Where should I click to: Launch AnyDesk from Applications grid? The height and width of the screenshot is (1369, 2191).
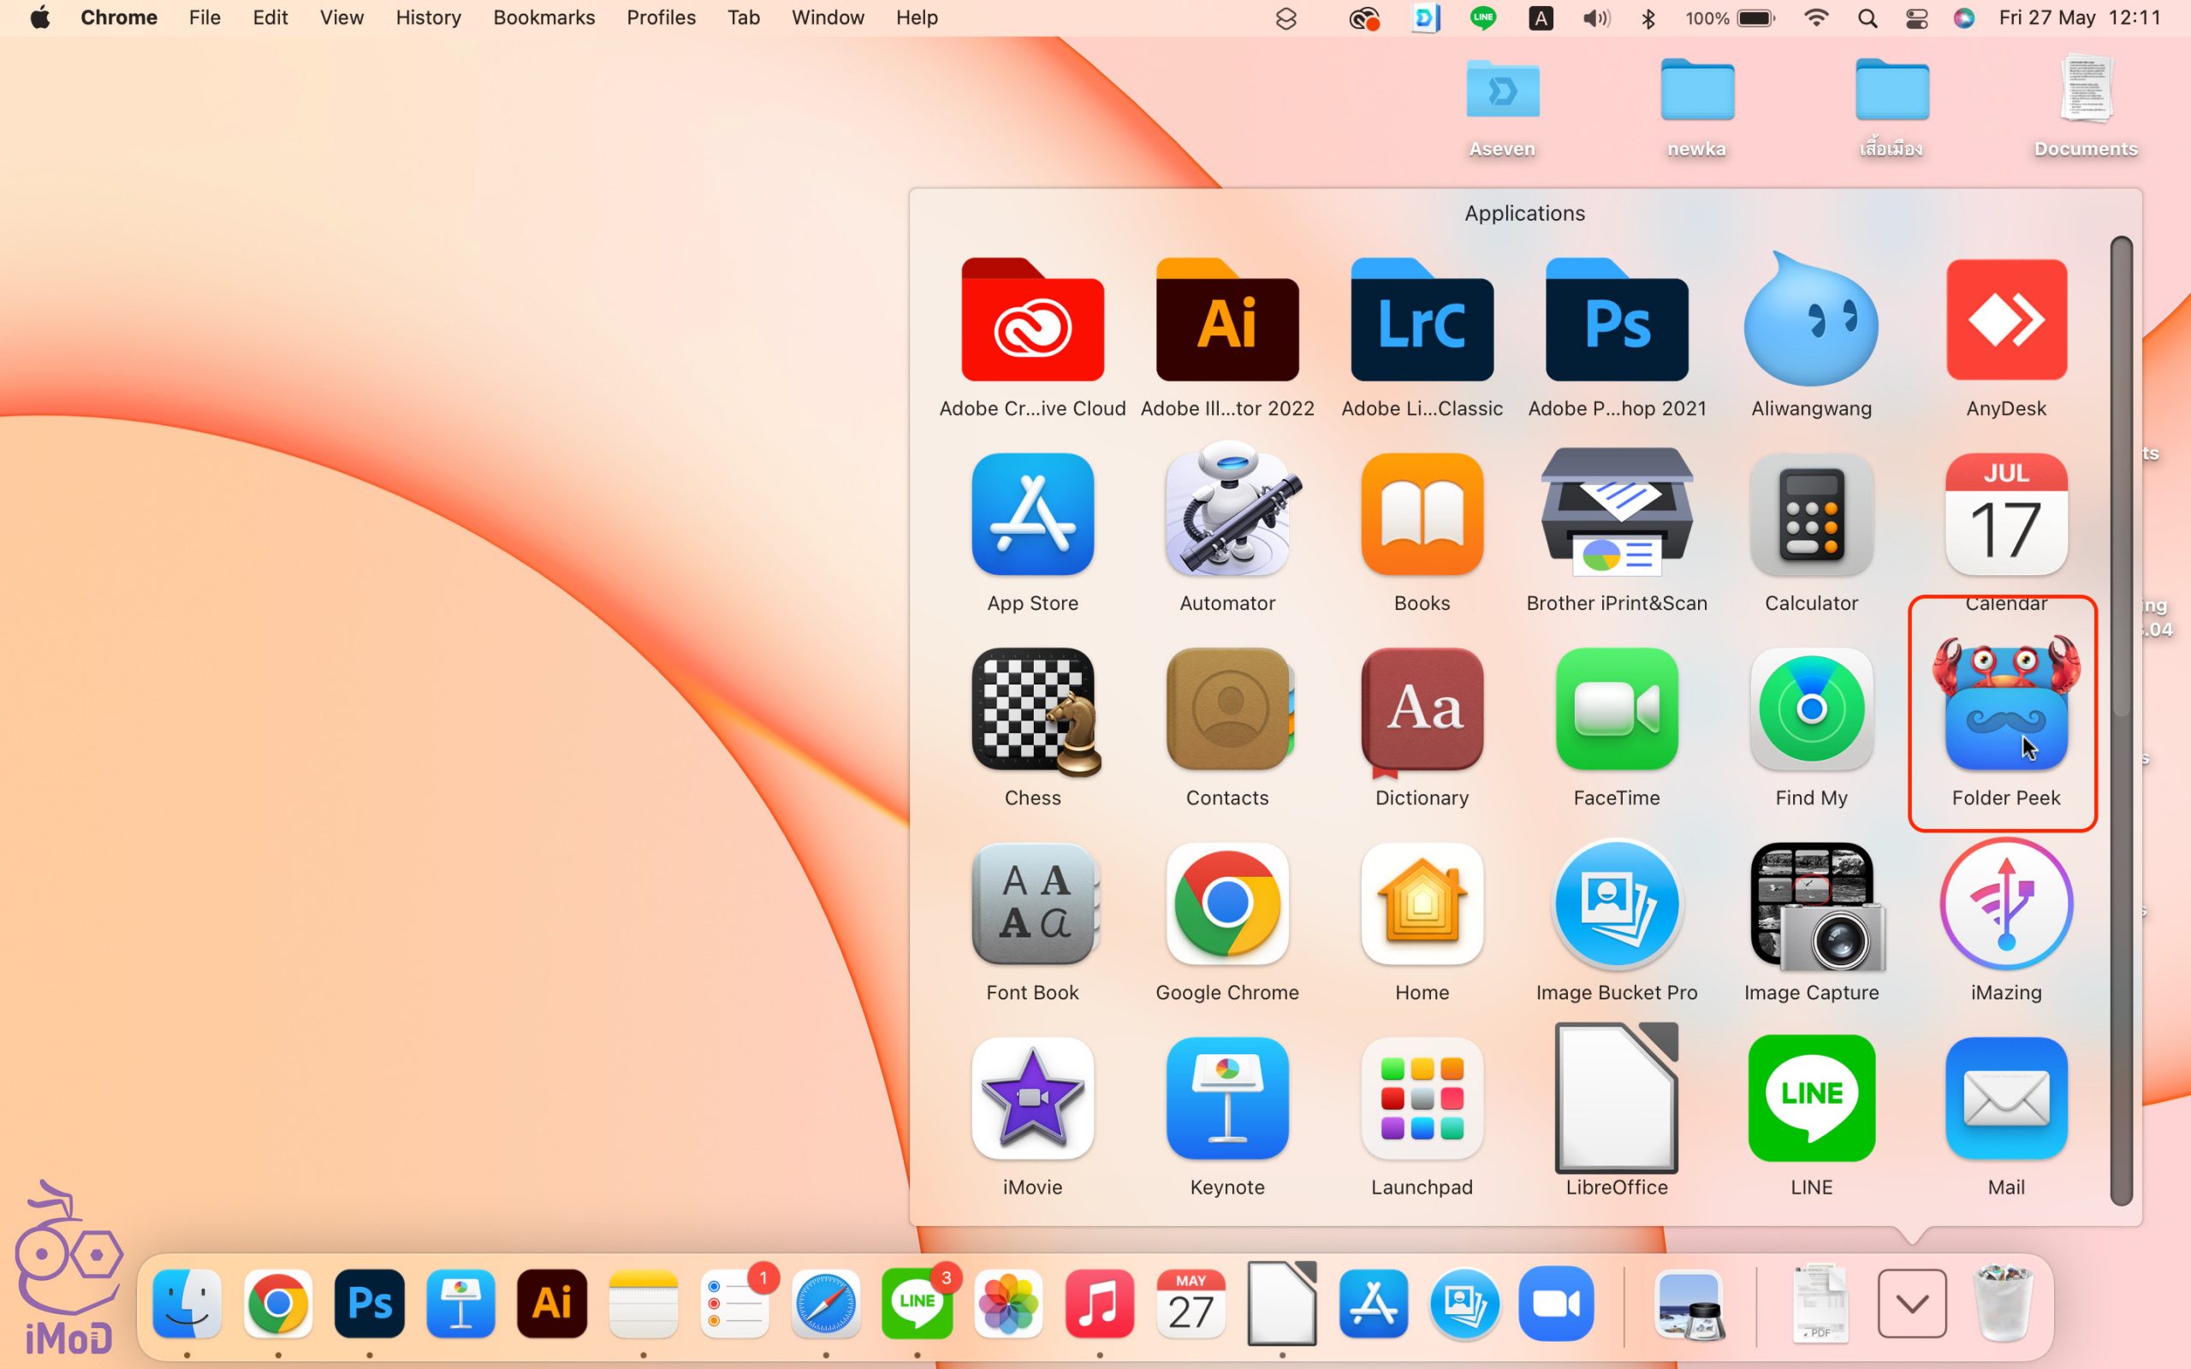(2005, 321)
